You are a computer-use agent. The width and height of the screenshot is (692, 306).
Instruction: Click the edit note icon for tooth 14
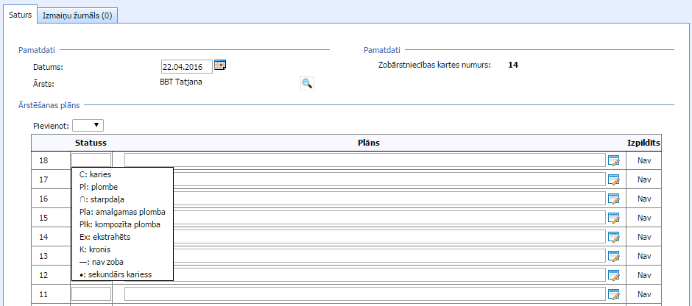614,237
